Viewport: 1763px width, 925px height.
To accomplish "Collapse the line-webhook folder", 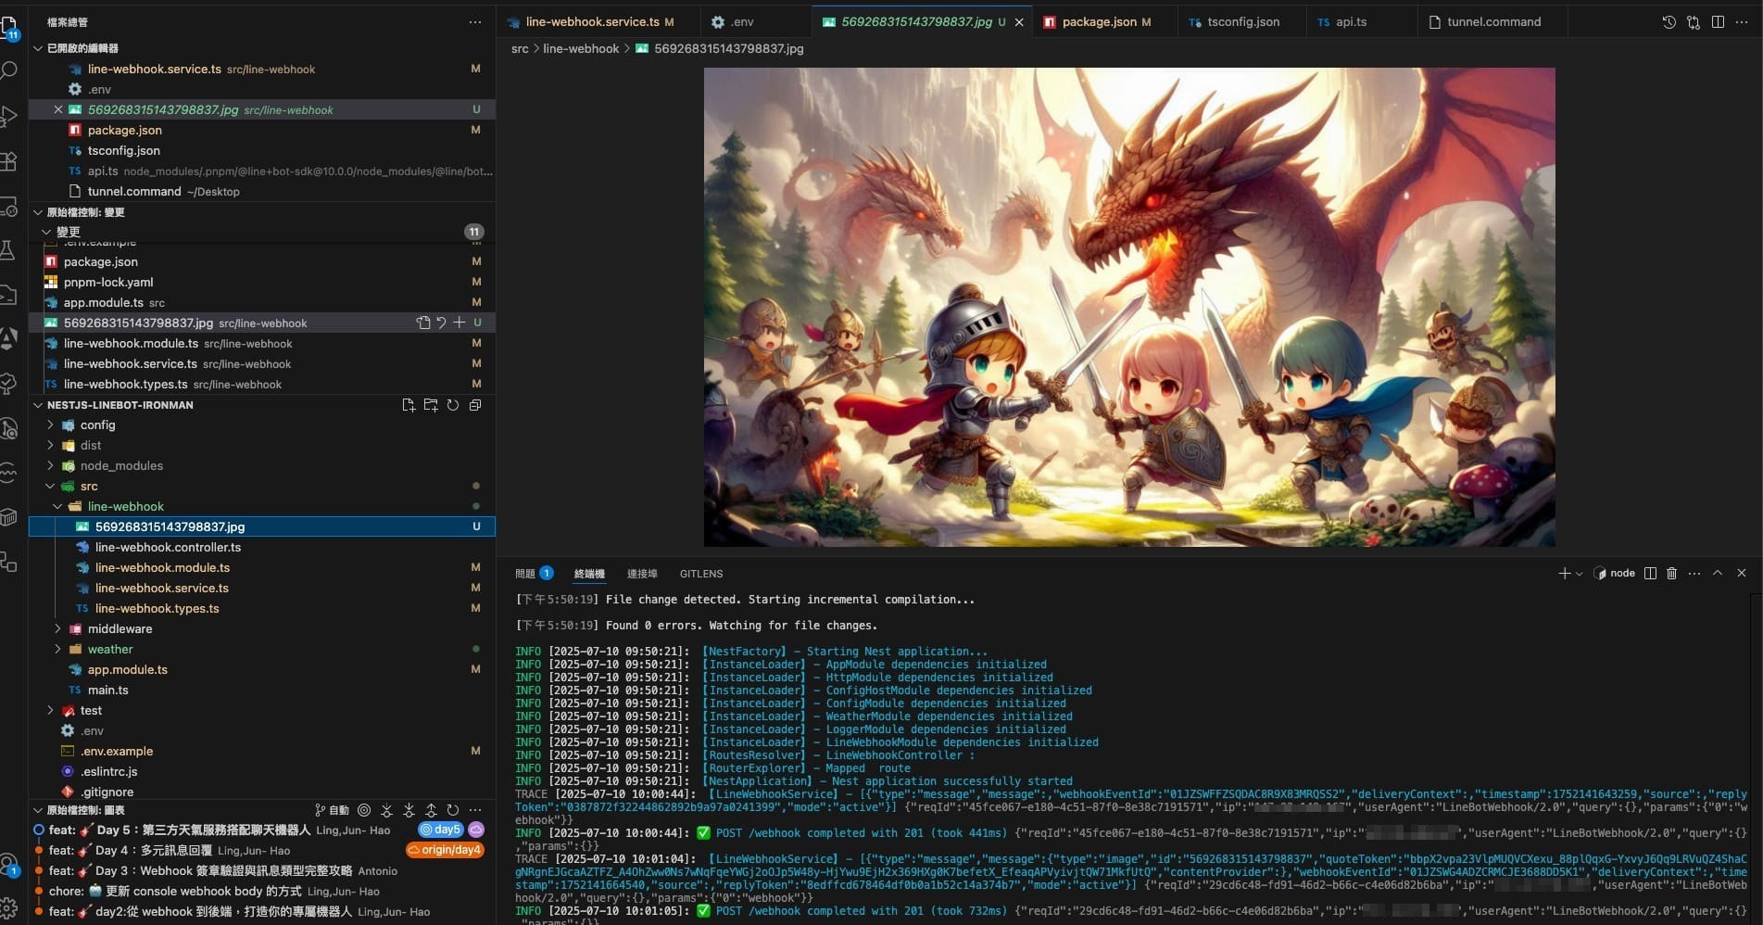I will 57,506.
